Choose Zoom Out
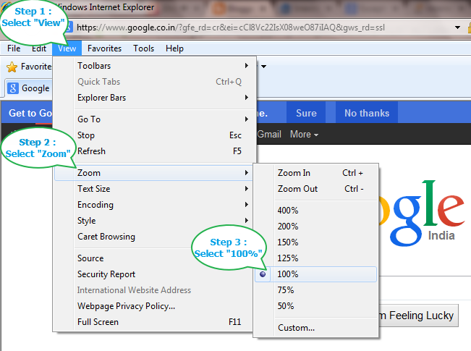Screen dimensions: 471x351 point(315,189)
